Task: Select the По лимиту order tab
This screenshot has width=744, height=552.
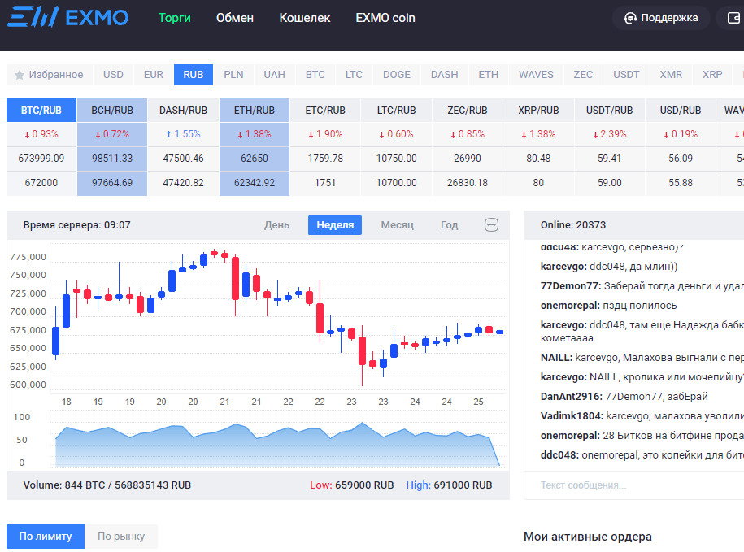Action: click(x=46, y=537)
